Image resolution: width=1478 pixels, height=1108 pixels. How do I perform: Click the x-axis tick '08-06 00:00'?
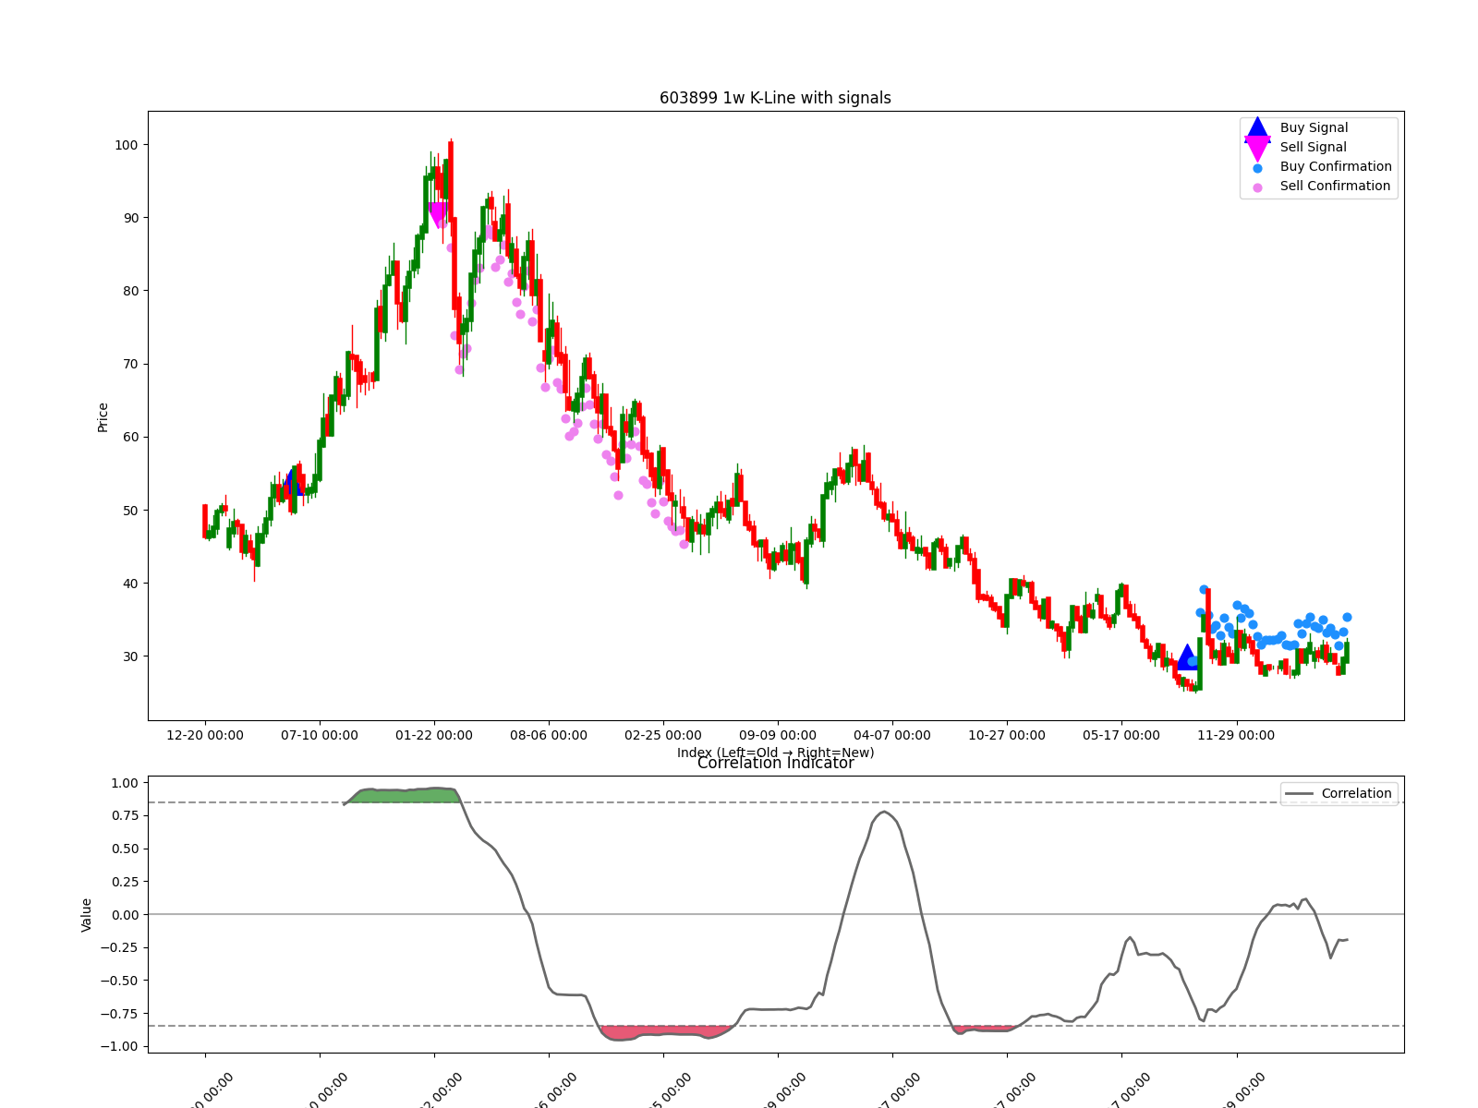[x=549, y=735]
